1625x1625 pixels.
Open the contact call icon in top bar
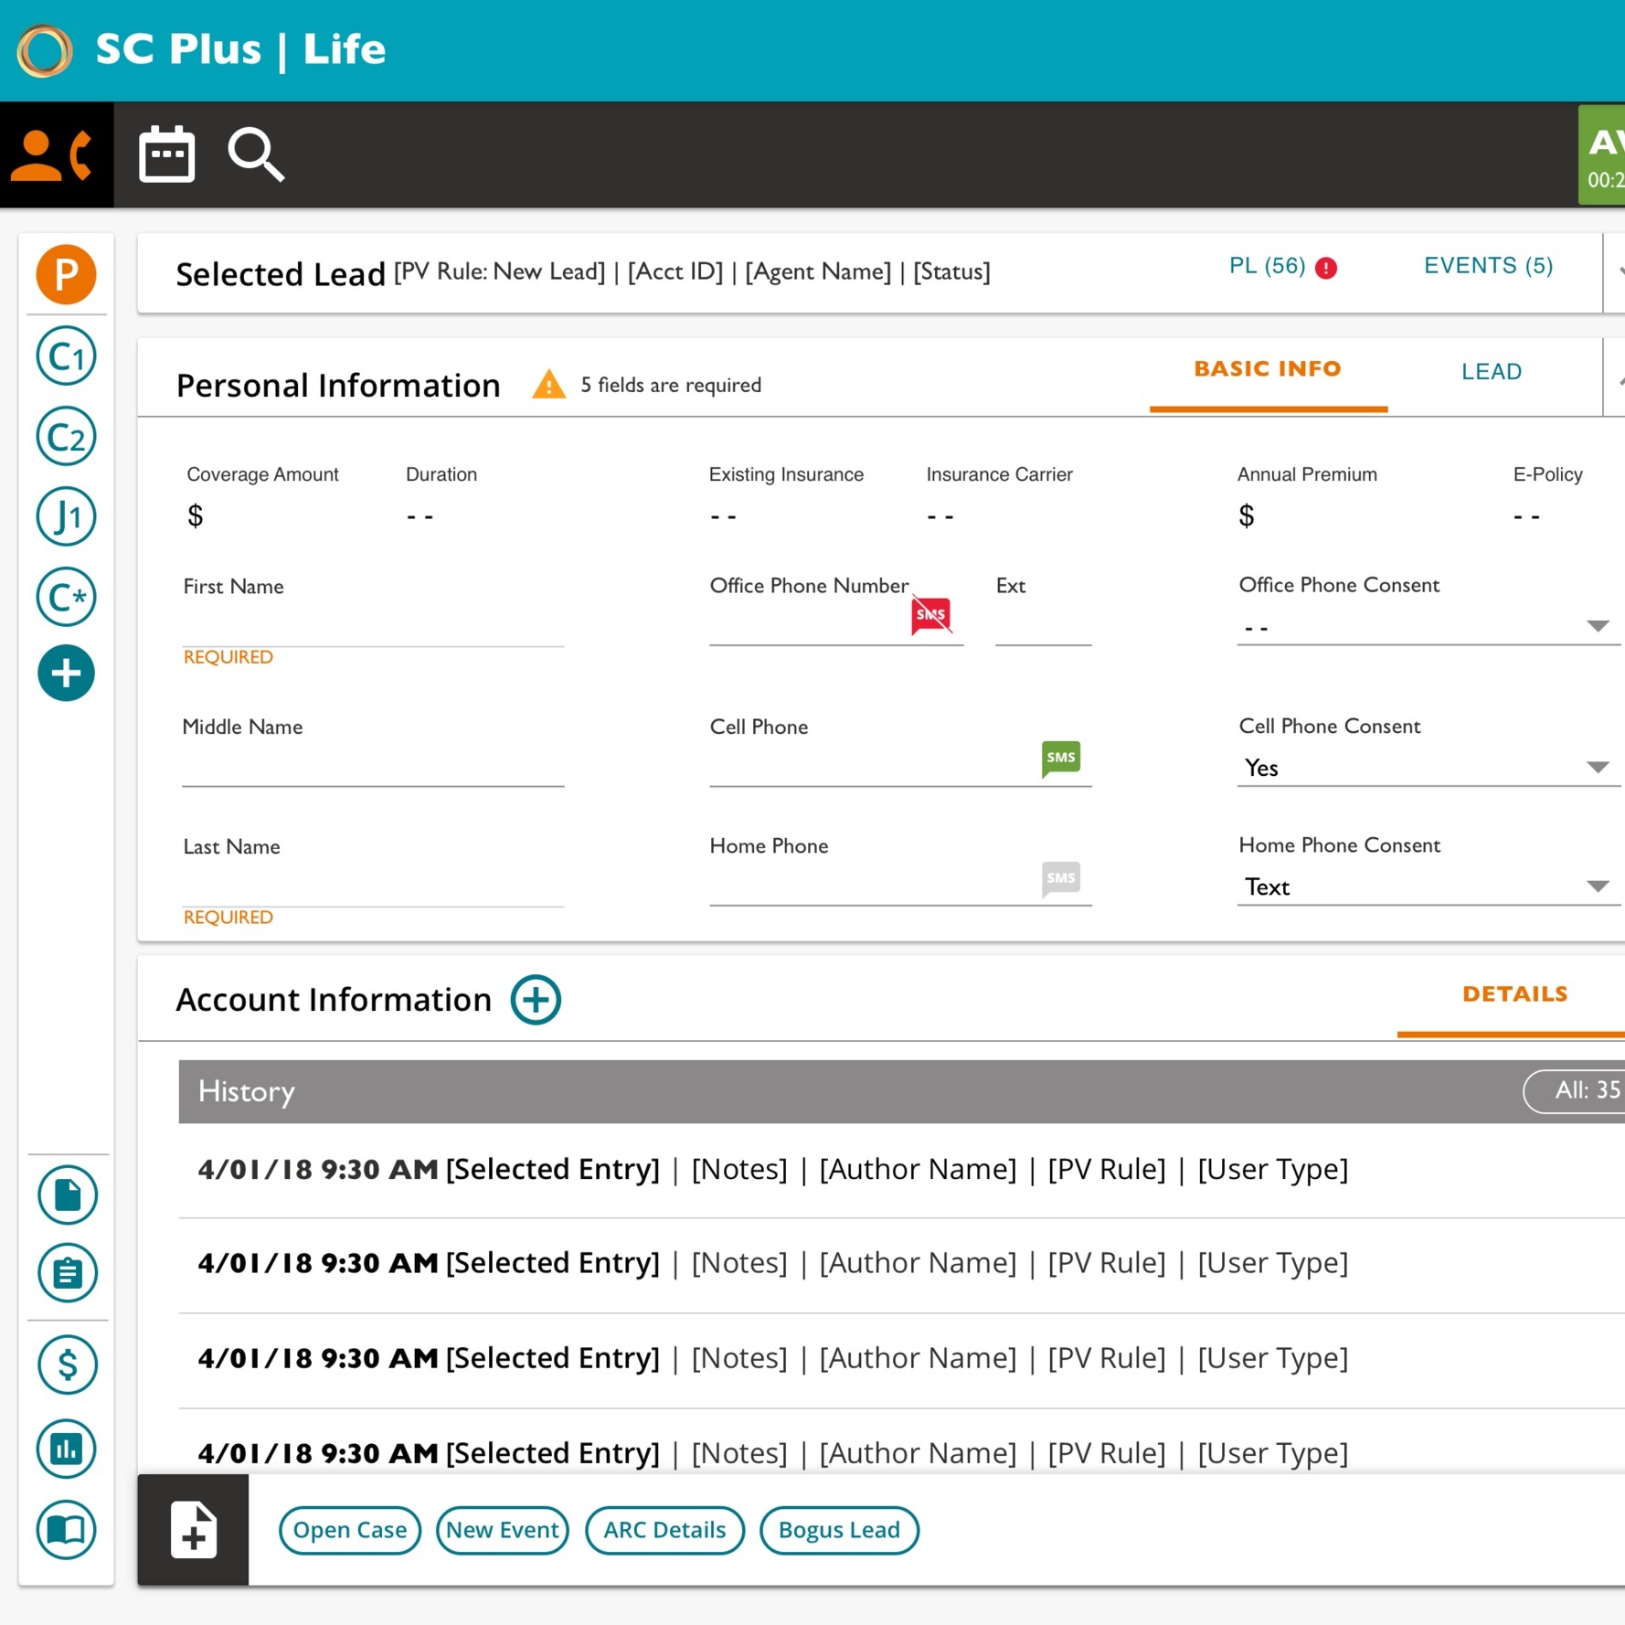pyautogui.click(x=57, y=155)
